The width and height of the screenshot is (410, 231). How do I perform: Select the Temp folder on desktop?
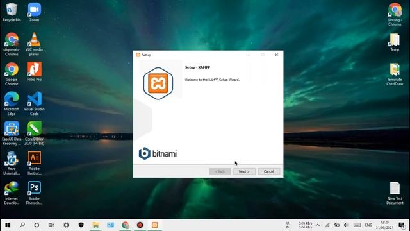(395, 42)
